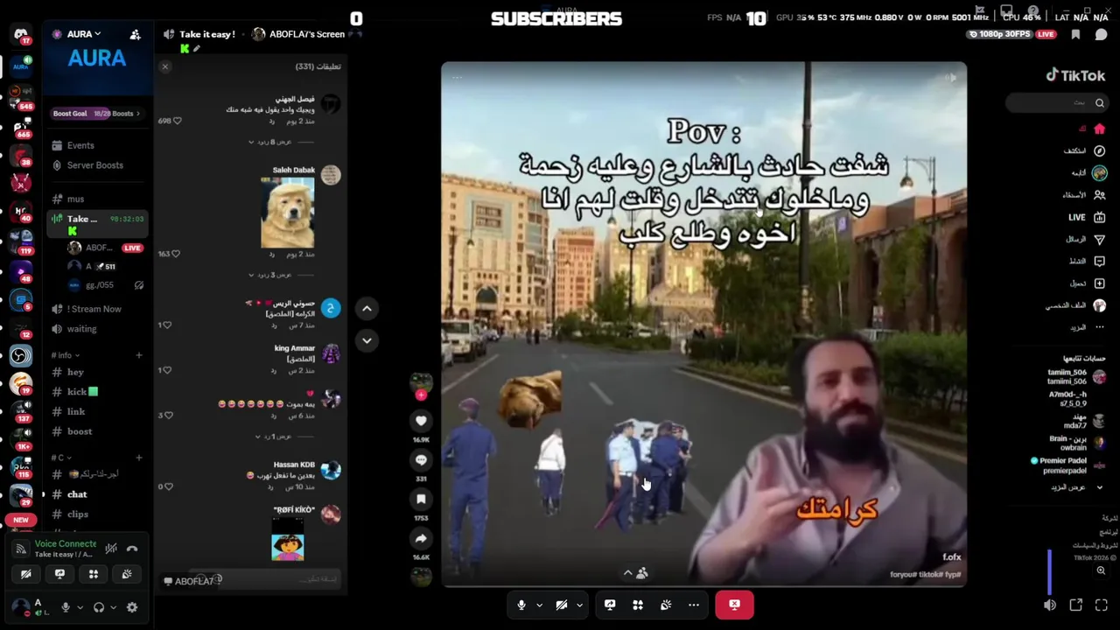Open TikTok LIVE in sidebar
Image resolution: width=1120 pixels, height=630 pixels.
click(x=1088, y=217)
